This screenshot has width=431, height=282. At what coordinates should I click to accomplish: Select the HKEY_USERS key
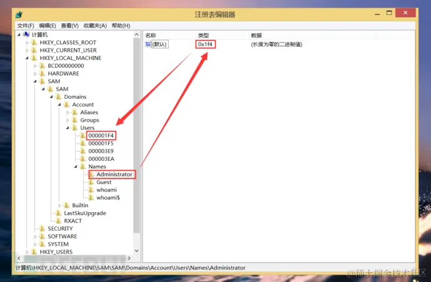click(x=56, y=252)
